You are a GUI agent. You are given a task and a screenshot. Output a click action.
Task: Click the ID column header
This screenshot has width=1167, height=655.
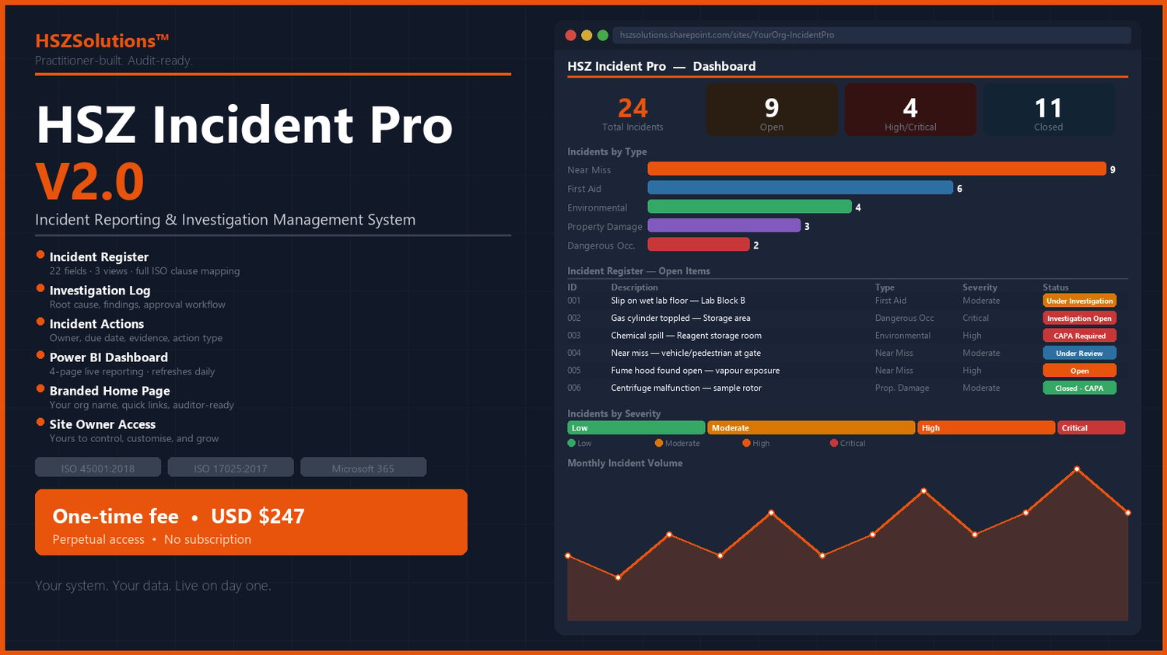[x=573, y=287]
